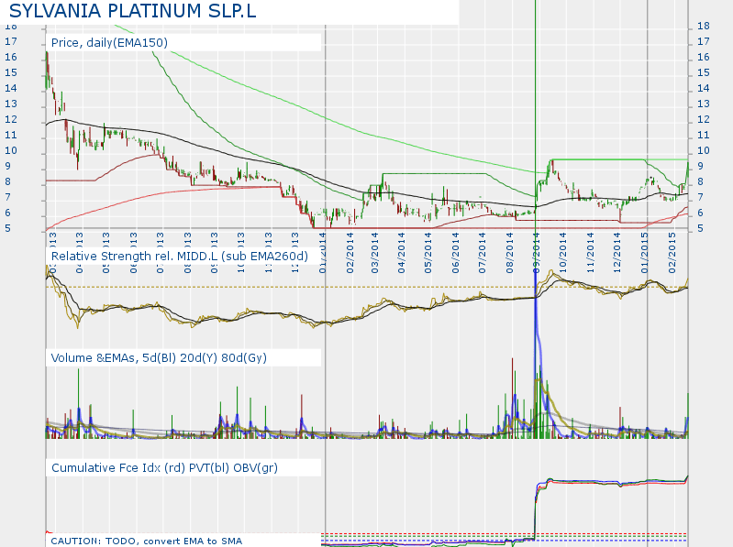Image resolution: width=733 pixels, height=547 pixels.
Task: Select price 15 on the right price axis
Action: click(x=704, y=72)
